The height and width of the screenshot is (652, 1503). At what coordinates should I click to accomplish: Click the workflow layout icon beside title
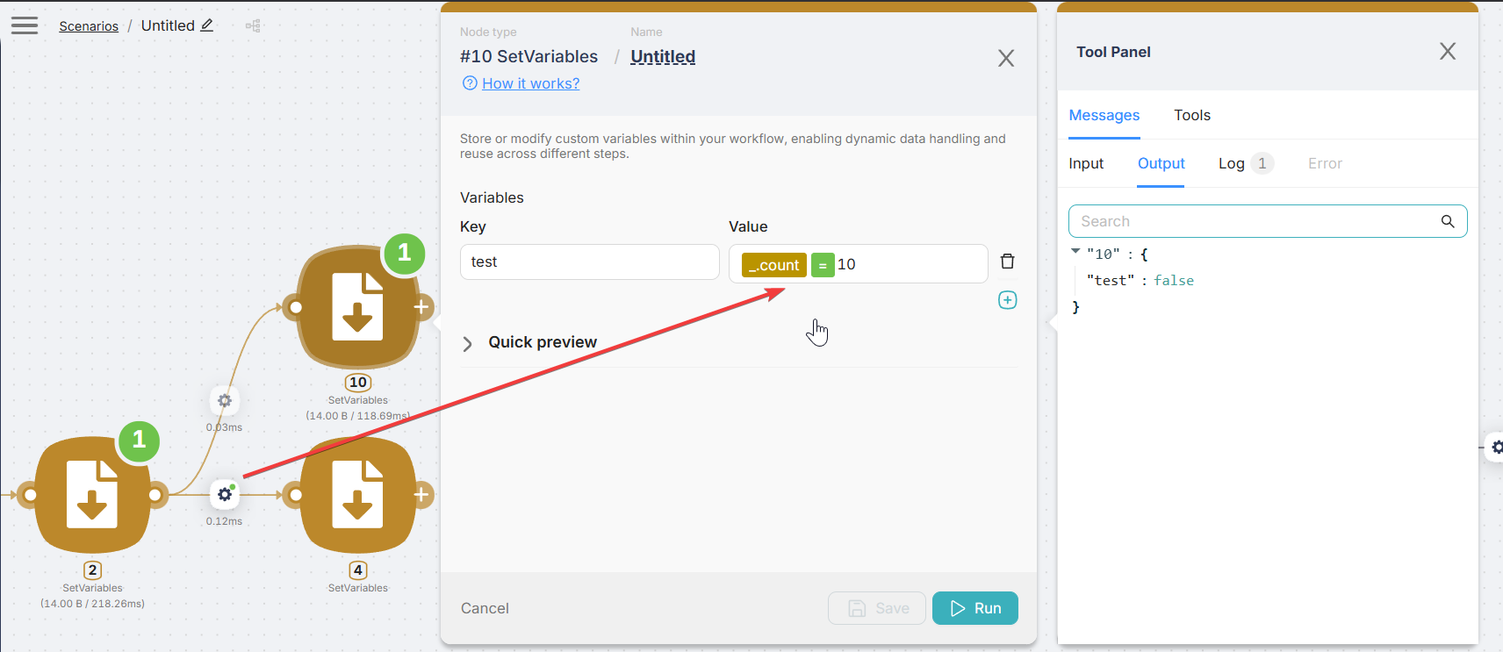(x=253, y=26)
